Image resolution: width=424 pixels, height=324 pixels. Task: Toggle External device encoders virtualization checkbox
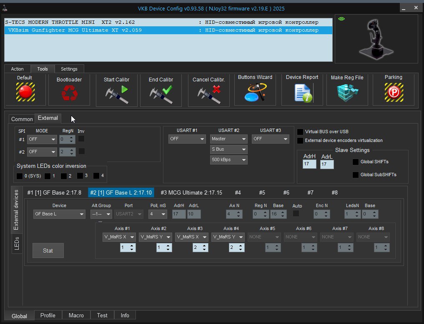click(x=300, y=141)
